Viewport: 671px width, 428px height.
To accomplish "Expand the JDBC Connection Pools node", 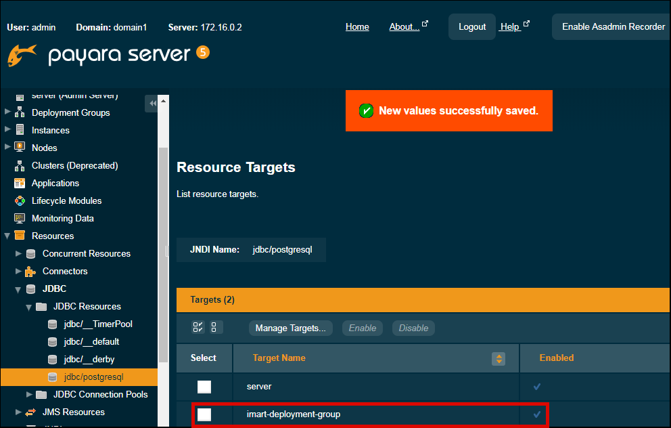I will click(x=29, y=394).
